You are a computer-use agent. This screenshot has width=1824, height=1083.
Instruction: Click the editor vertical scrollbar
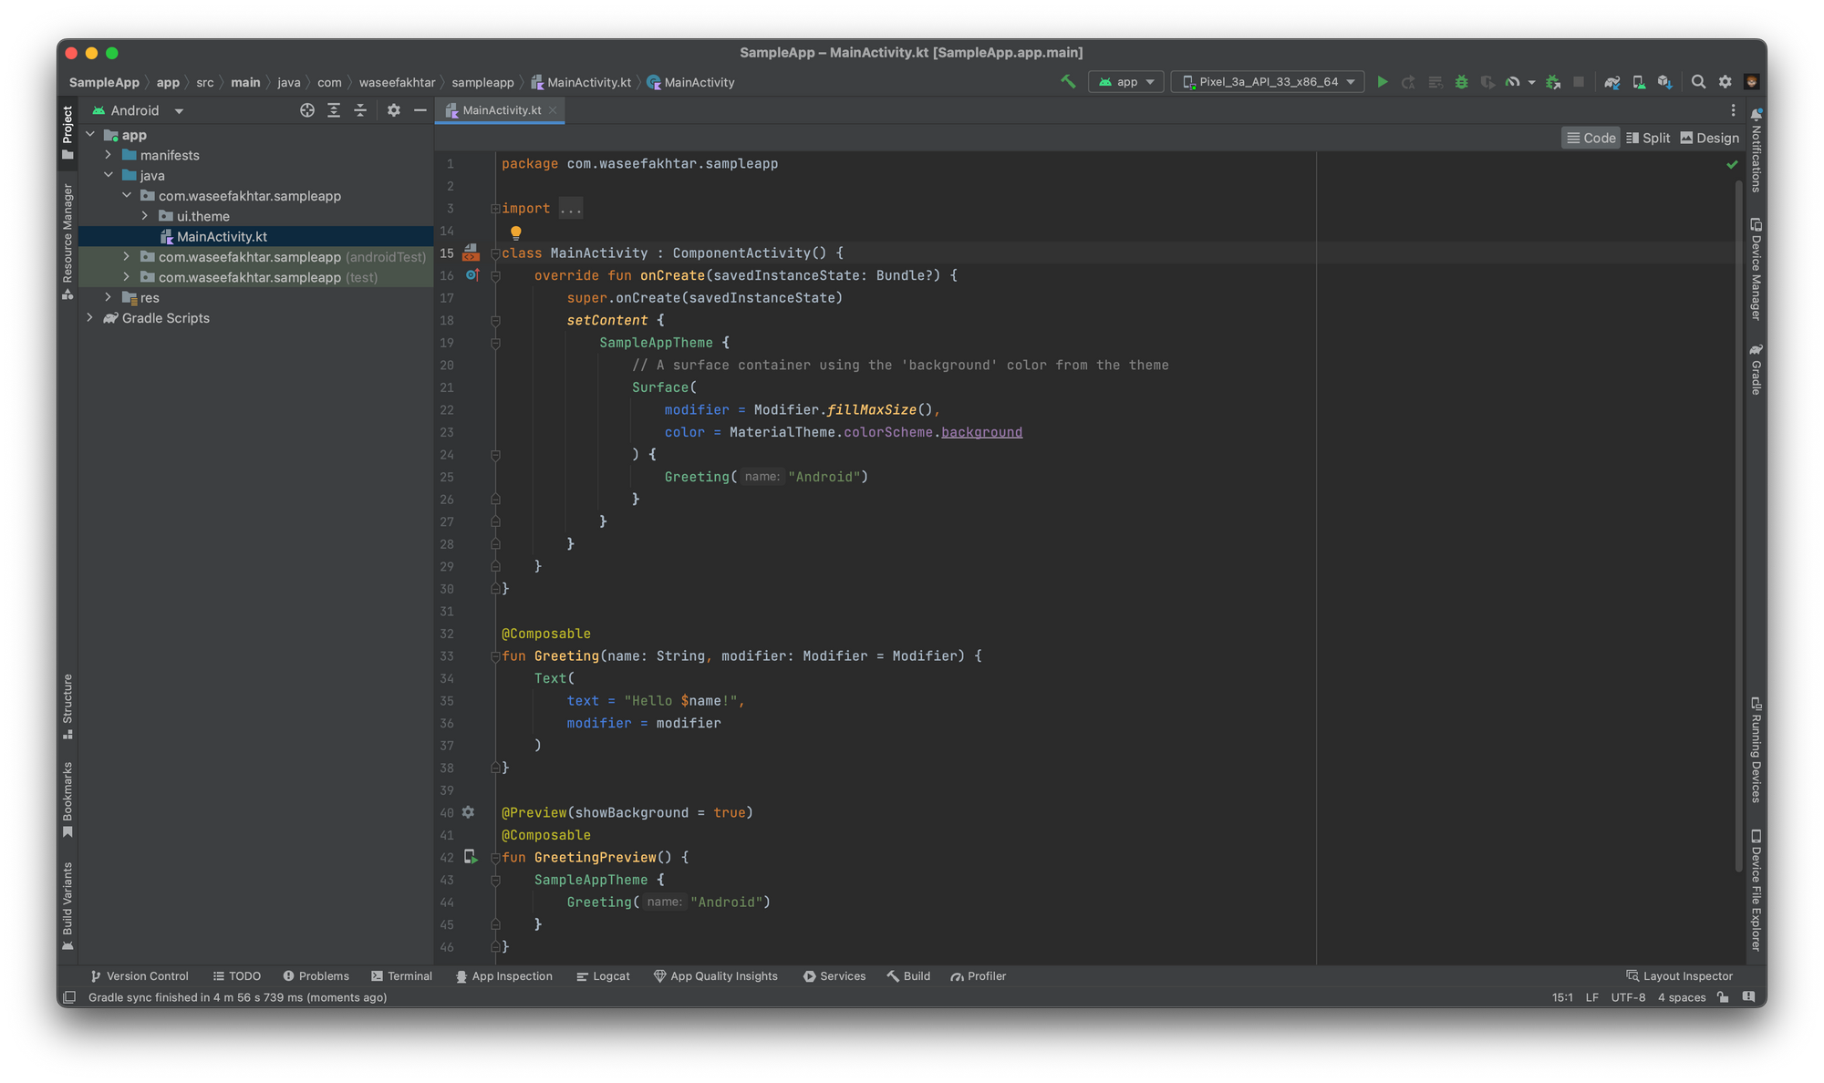click(x=1738, y=524)
